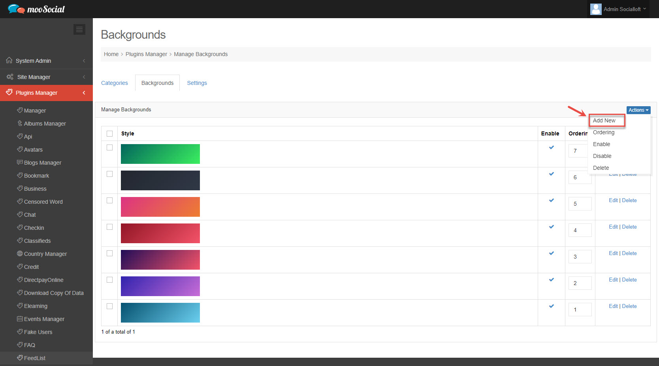The width and height of the screenshot is (659, 366).
Task: Toggle the select-all checkbox in table header
Action: click(x=109, y=133)
